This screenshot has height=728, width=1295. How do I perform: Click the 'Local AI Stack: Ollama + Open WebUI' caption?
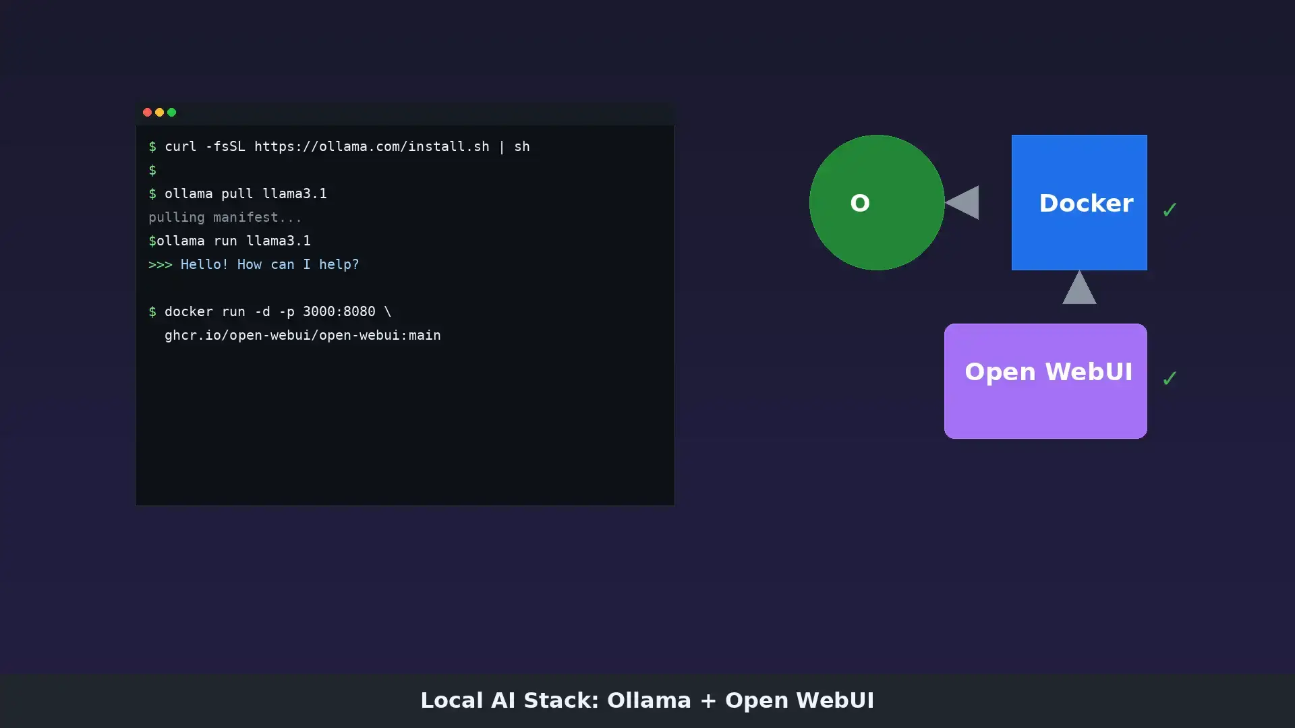click(647, 700)
